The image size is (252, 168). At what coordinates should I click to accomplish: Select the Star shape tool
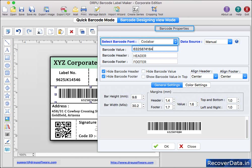pyautogui.click(x=7, y=96)
